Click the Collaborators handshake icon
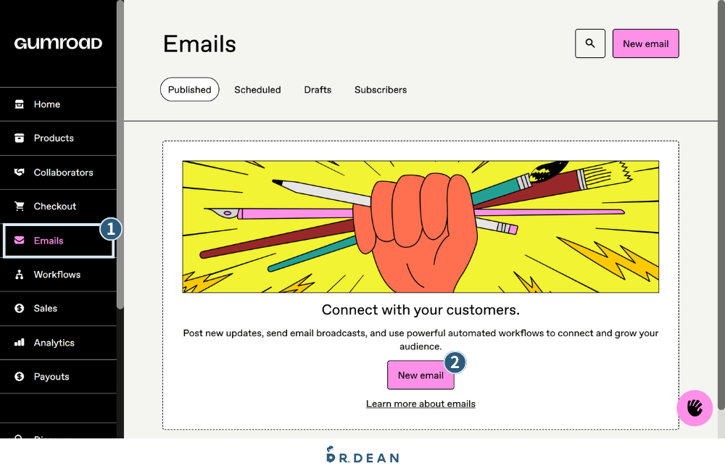Image resolution: width=725 pixels, height=471 pixels. (20, 172)
